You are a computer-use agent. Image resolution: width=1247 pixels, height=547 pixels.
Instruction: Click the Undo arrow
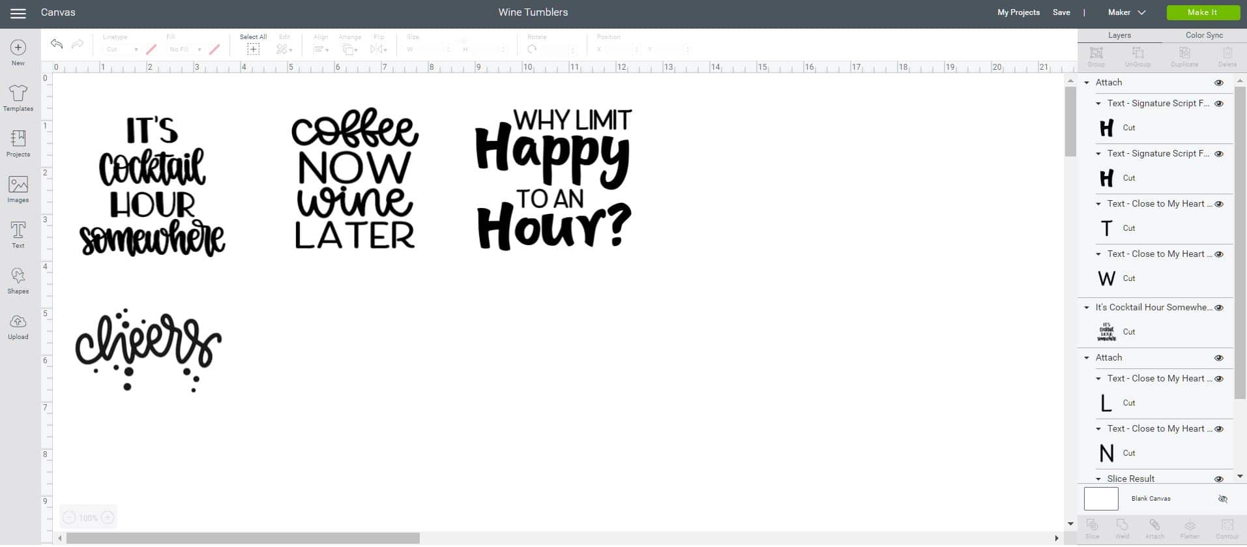[x=57, y=44]
